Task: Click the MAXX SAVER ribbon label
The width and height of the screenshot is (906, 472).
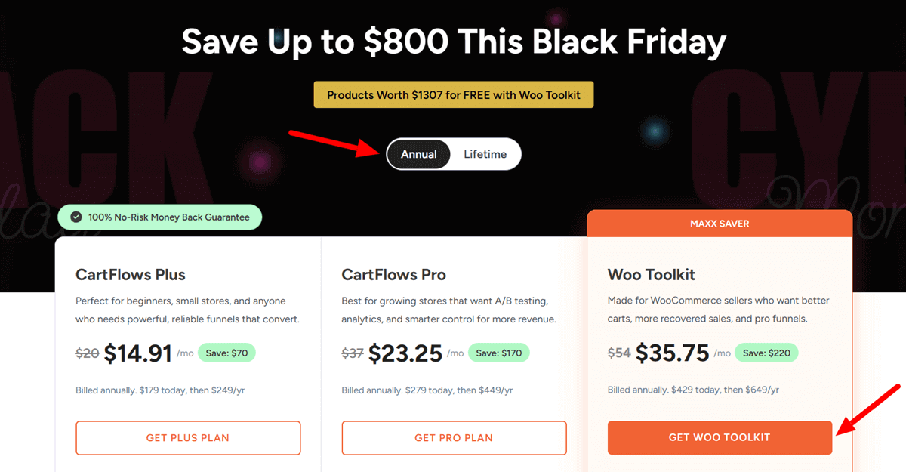Action: point(719,223)
